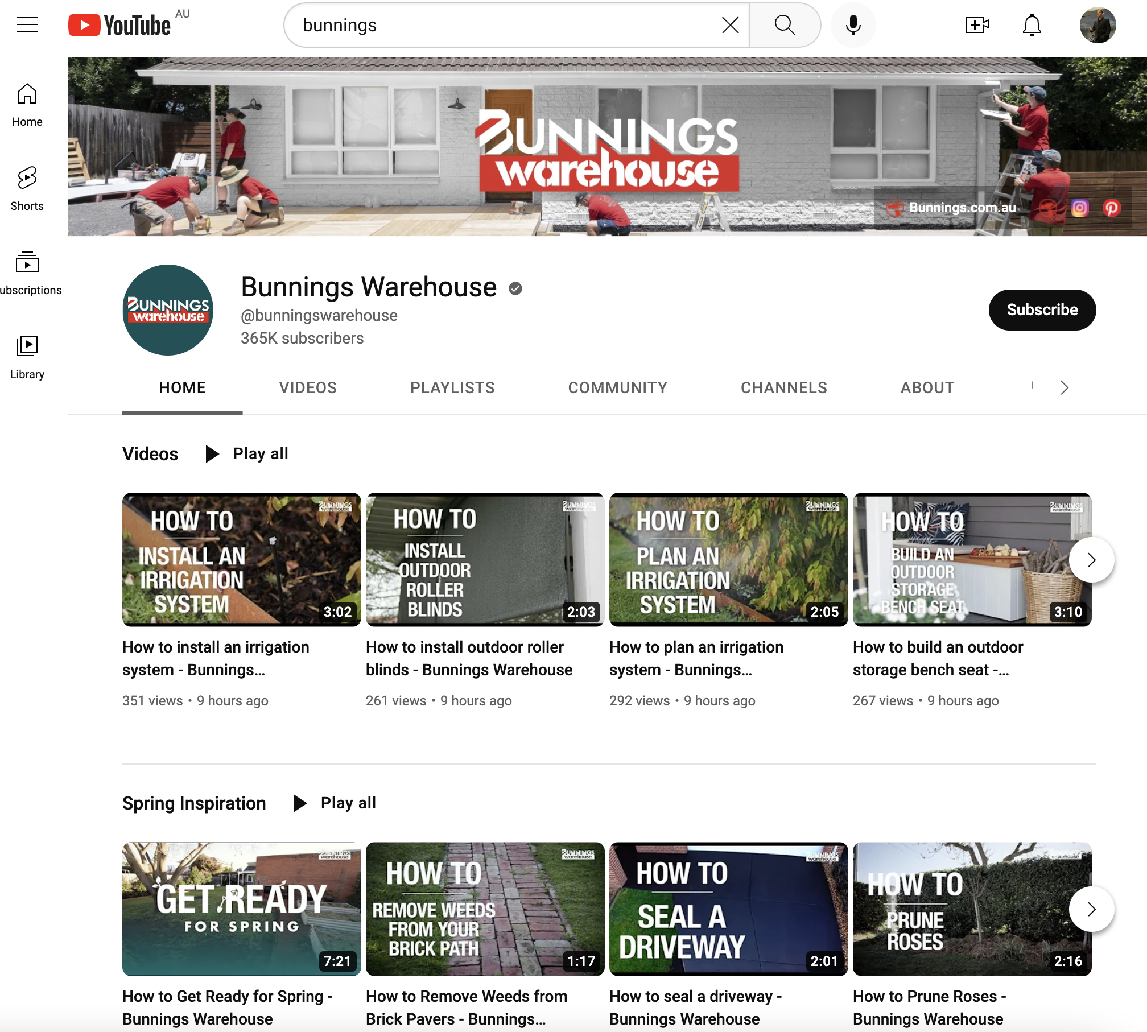
Task: Open Library in the sidebar
Action: [27, 356]
